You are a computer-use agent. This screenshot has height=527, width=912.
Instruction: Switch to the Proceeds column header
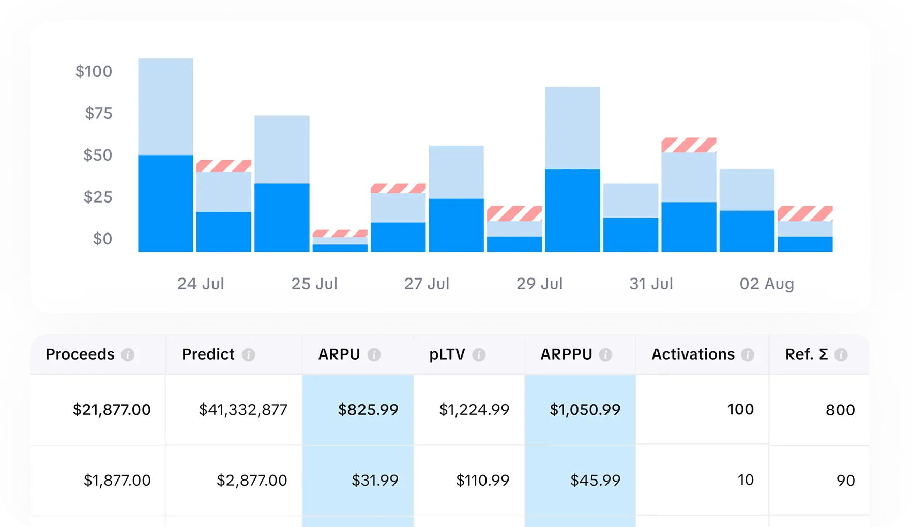coord(80,354)
